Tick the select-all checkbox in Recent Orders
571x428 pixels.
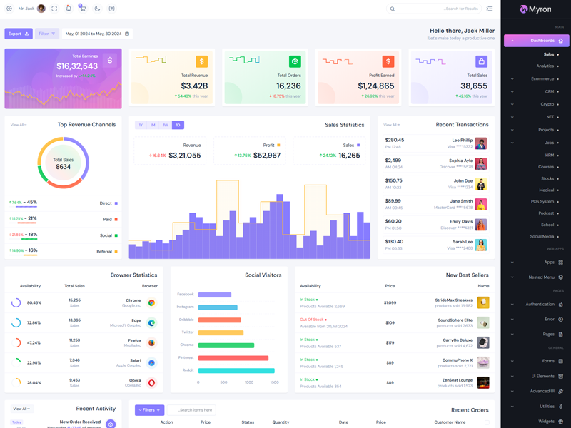487,422
